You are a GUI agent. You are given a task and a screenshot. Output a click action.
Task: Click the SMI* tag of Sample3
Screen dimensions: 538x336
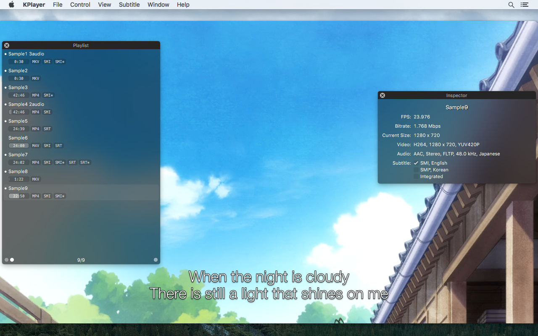[49, 95]
